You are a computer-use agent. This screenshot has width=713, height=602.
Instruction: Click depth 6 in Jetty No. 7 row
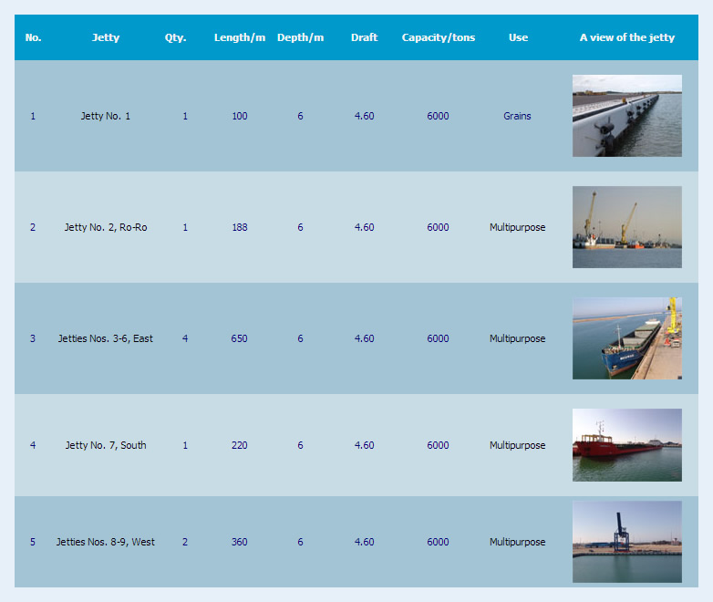[300, 445]
